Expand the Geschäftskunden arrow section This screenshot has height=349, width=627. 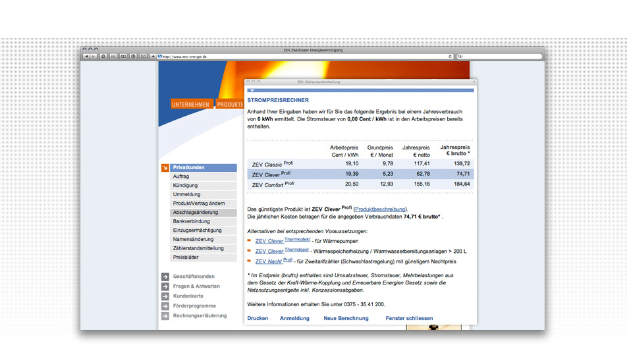click(165, 277)
